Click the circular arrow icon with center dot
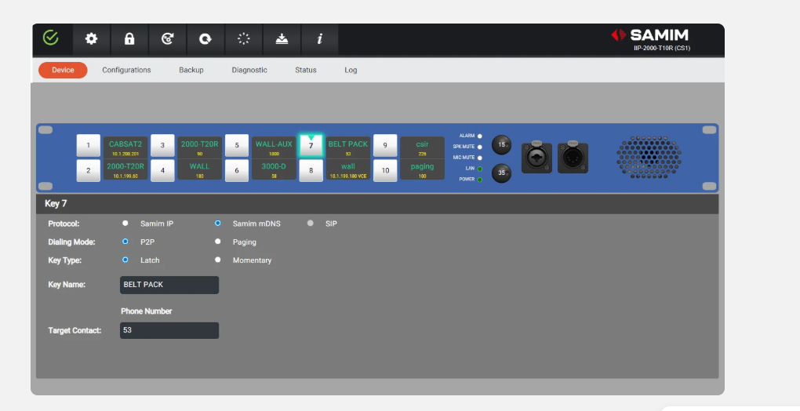This screenshot has width=800, height=411. (205, 38)
